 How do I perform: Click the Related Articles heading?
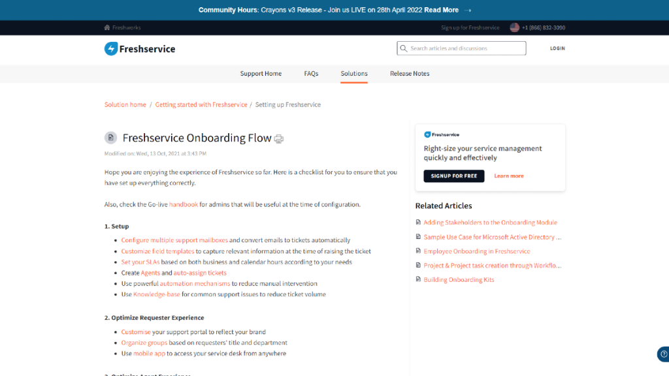point(444,206)
